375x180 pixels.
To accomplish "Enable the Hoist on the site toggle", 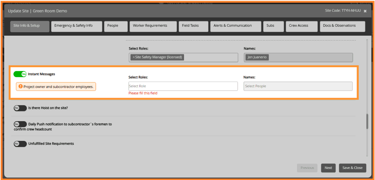I will 20,108.
